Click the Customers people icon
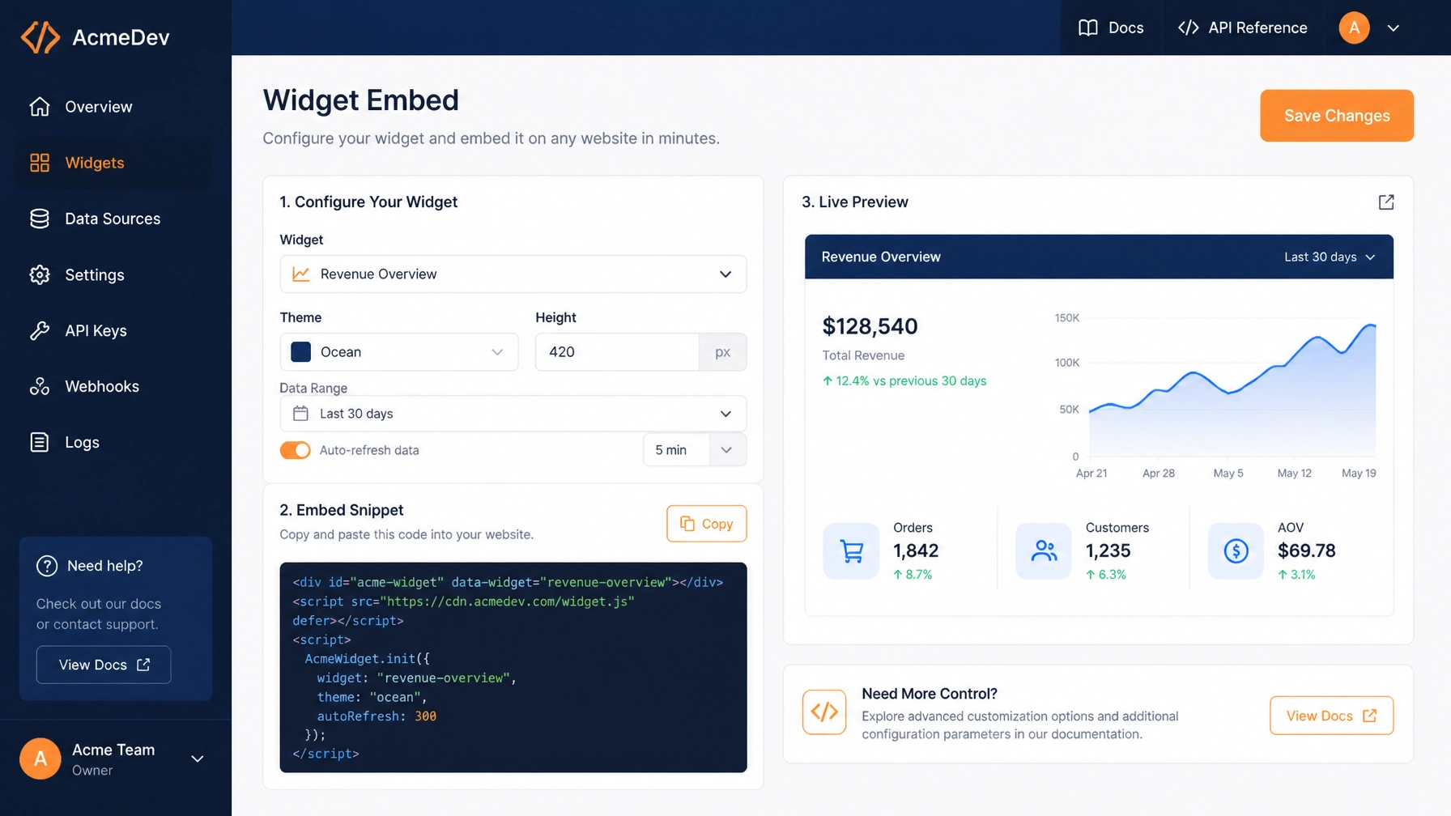Image resolution: width=1451 pixels, height=816 pixels. coord(1044,551)
